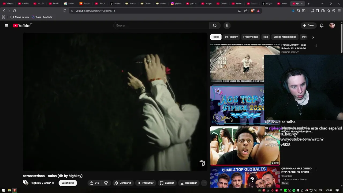Screen dimensions: 343x193
Task: Open channel avatar next to Highkey y Cero*
Action: 25,183
